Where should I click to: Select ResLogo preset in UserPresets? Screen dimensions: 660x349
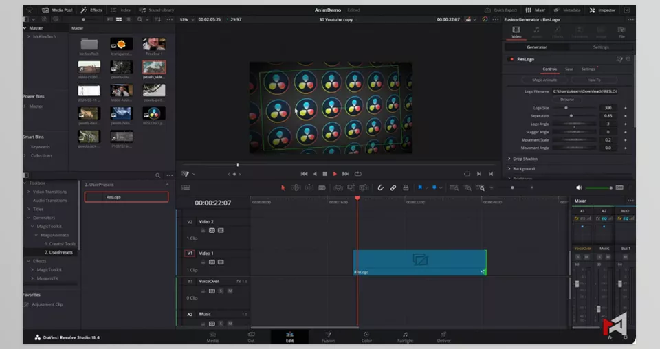(126, 196)
